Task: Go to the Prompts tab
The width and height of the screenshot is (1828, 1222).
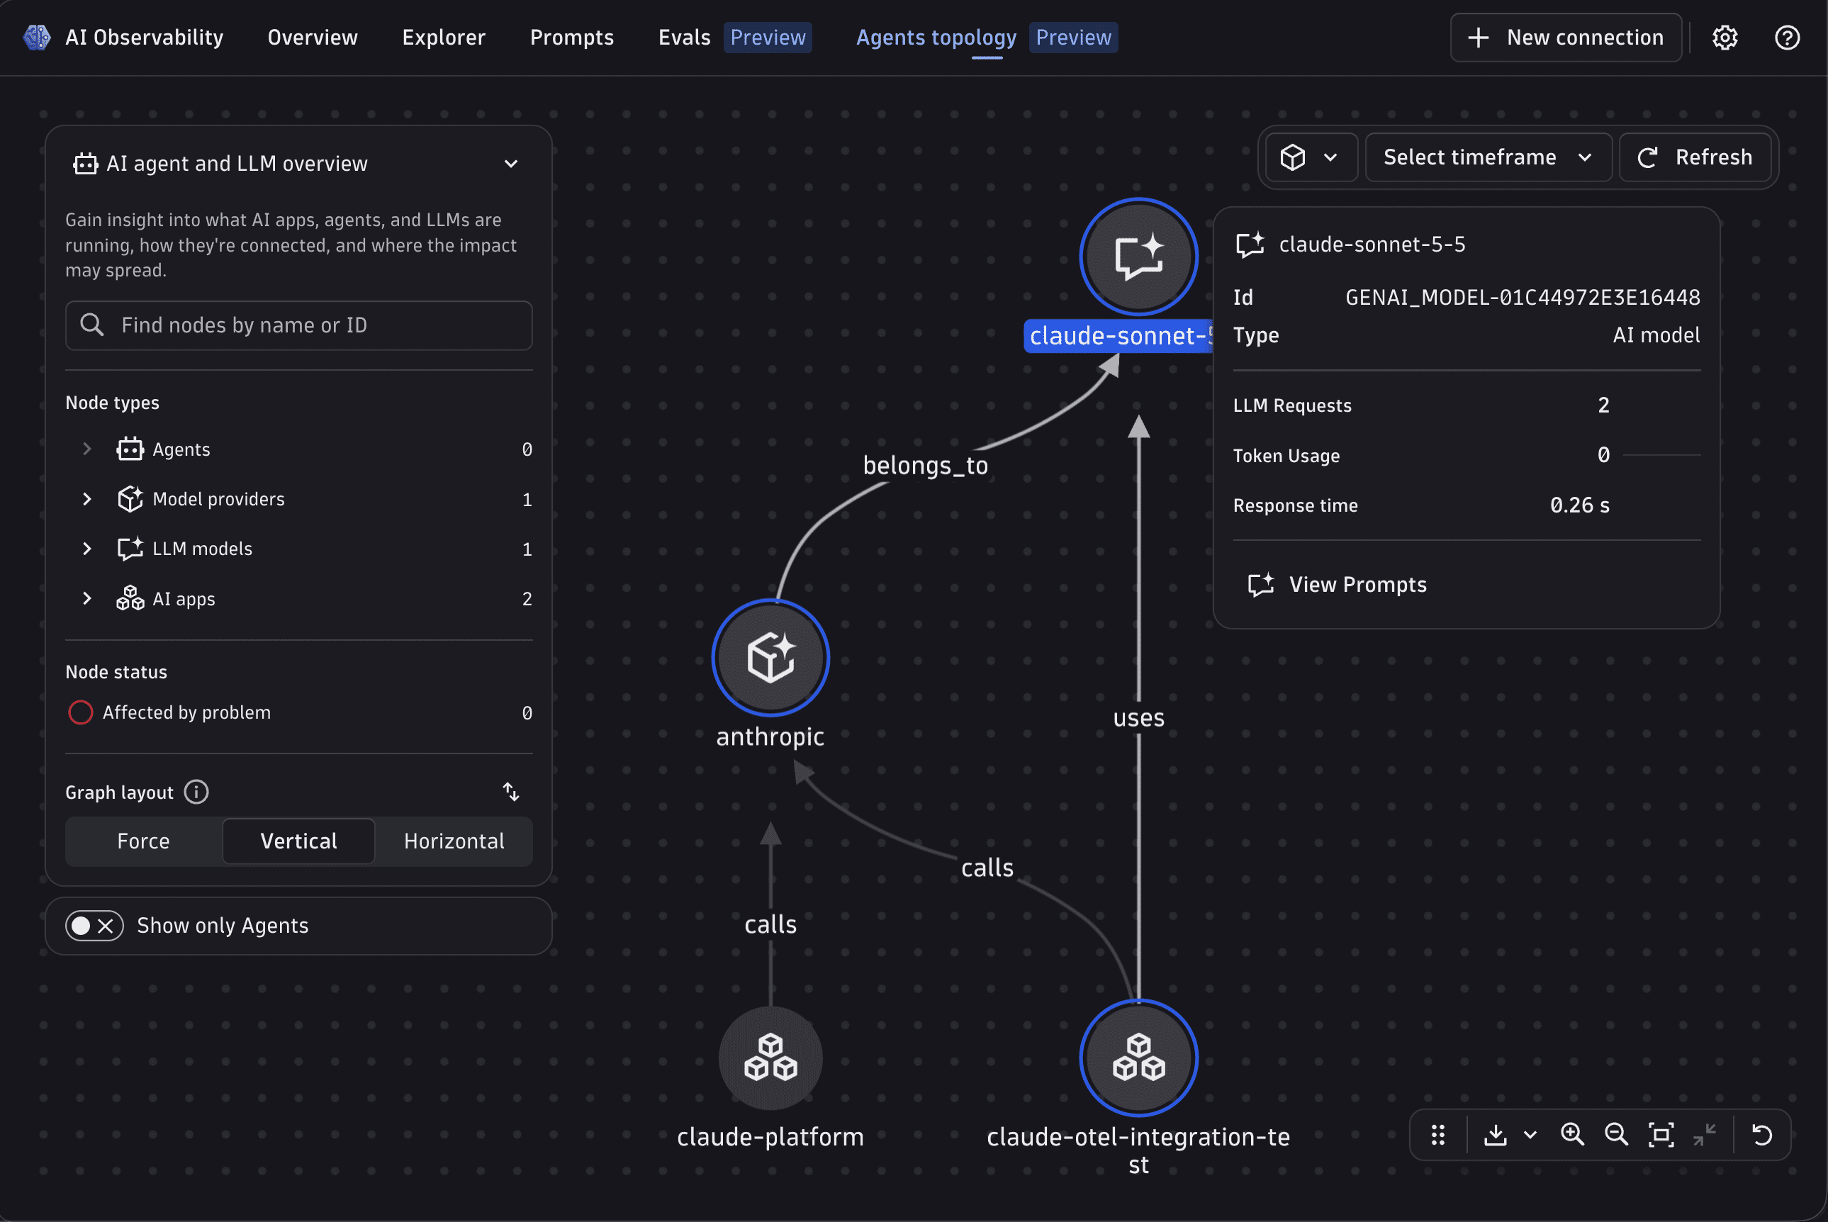Action: pos(572,38)
